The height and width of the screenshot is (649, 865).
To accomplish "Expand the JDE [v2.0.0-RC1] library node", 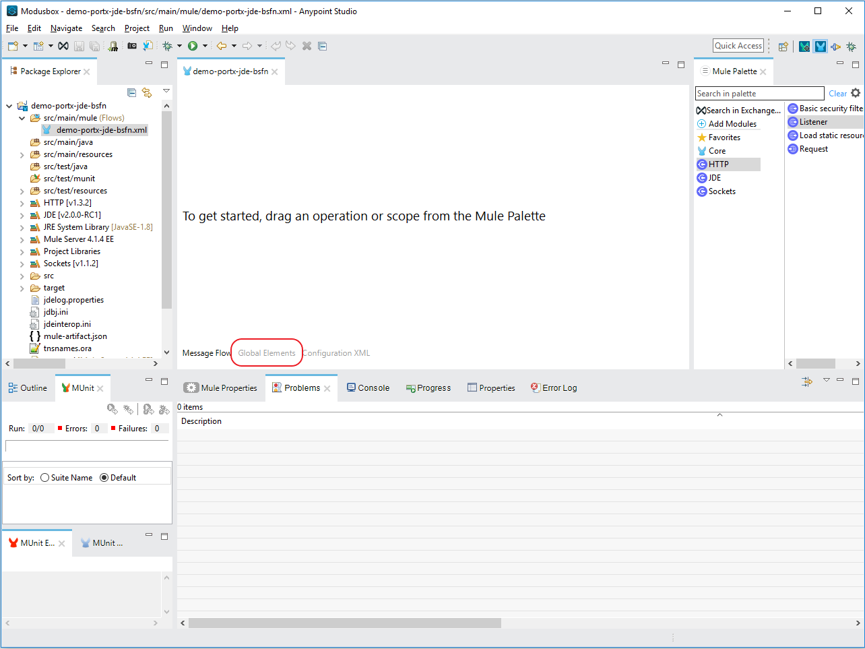I will 22,215.
